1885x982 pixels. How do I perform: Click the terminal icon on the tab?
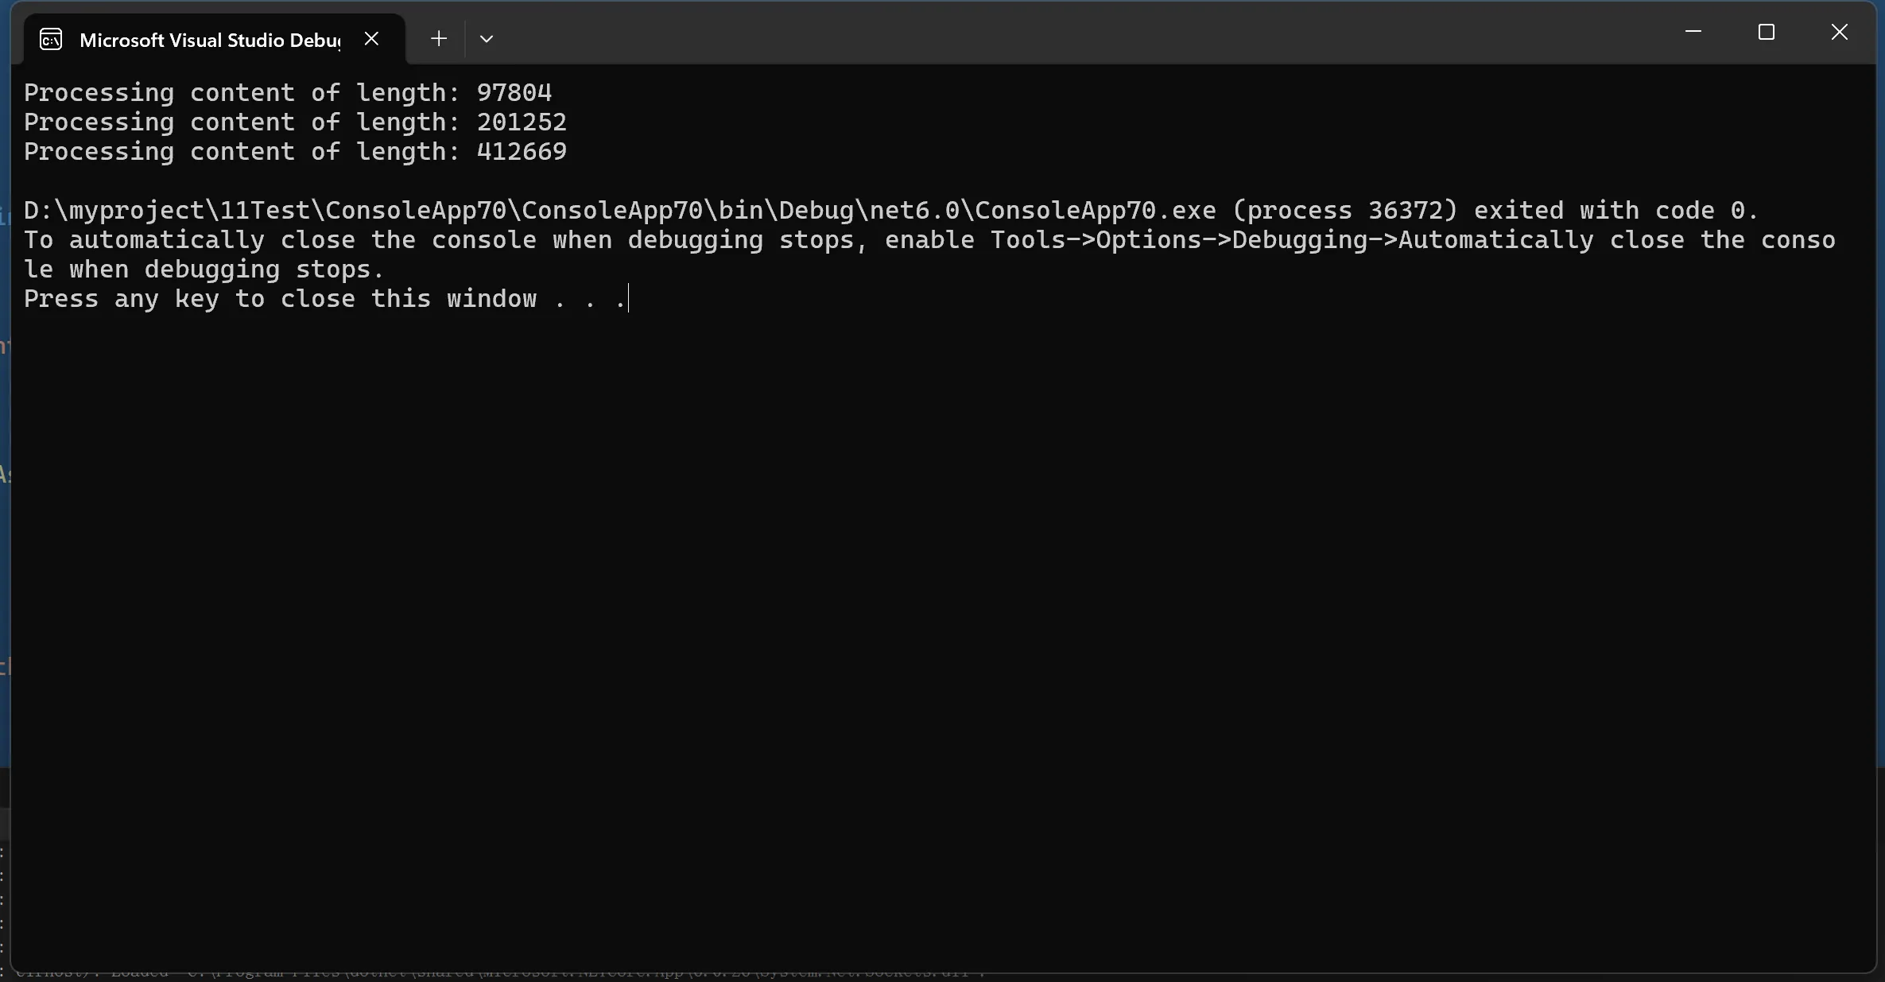(51, 39)
